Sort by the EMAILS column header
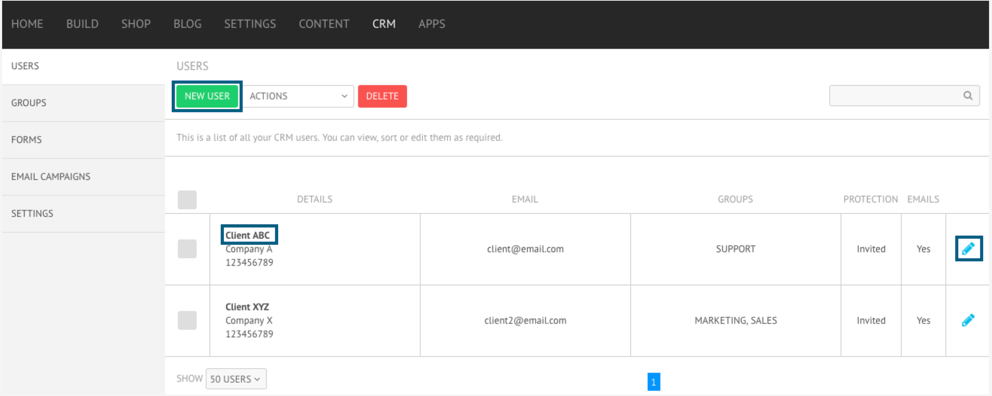 pyautogui.click(x=923, y=199)
